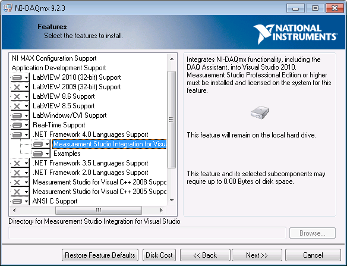Screen dimensions: 347x266
Task: Select Examples sub-feature label
Action: click(x=67, y=154)
